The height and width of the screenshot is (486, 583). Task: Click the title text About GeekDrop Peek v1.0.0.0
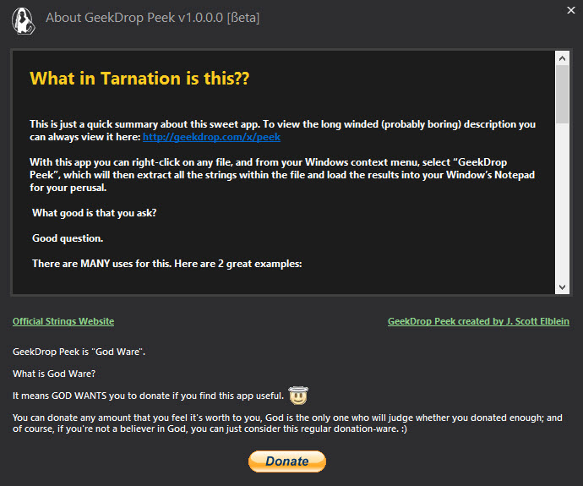[152, 18]
